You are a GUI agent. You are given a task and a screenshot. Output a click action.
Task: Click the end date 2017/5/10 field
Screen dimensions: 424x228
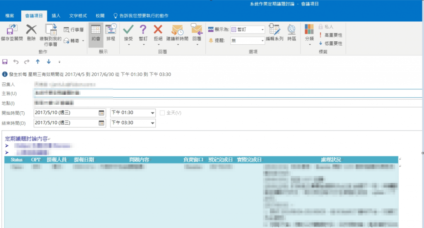(66, 123)
